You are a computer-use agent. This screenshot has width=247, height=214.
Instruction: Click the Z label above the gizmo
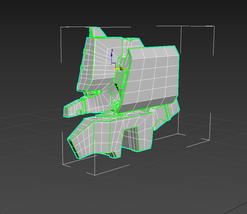112,50
